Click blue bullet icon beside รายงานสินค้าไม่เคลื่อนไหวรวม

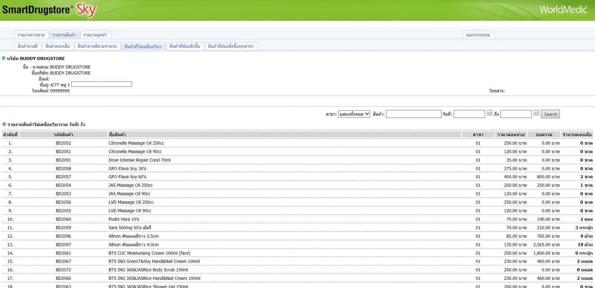point(4,124)
